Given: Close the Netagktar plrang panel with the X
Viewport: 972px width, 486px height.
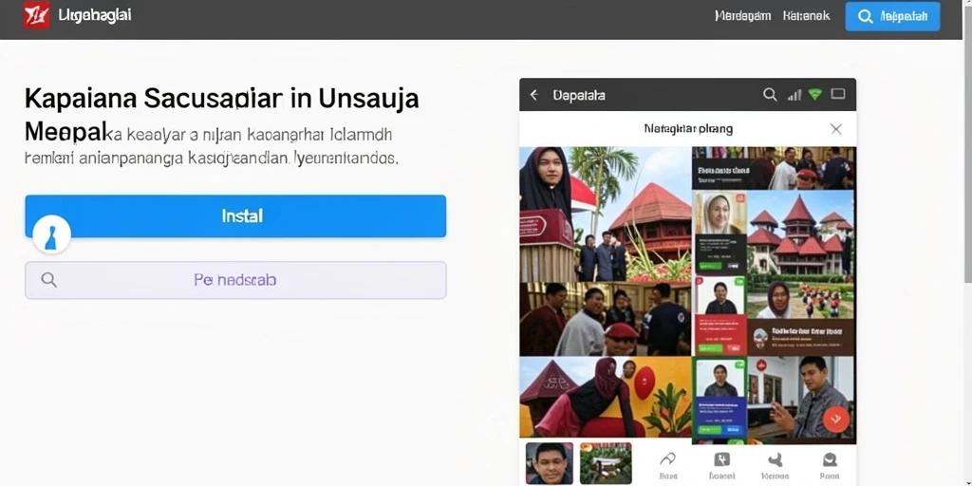Looking at the screenshot, I should 836,129.
